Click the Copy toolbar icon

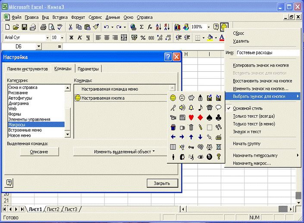pyautogui.click(x=79, y=27)
